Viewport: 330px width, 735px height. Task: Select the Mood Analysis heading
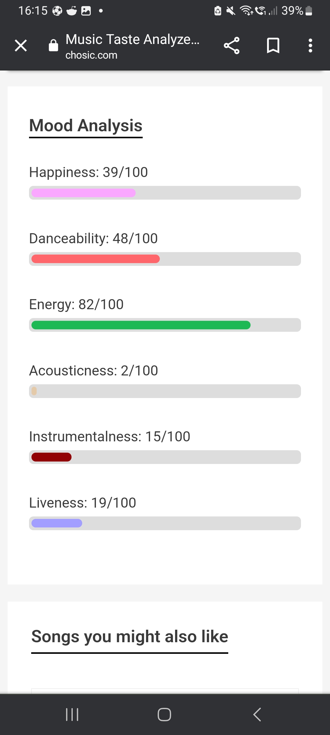pyautogui.click(x=86, y=126)
